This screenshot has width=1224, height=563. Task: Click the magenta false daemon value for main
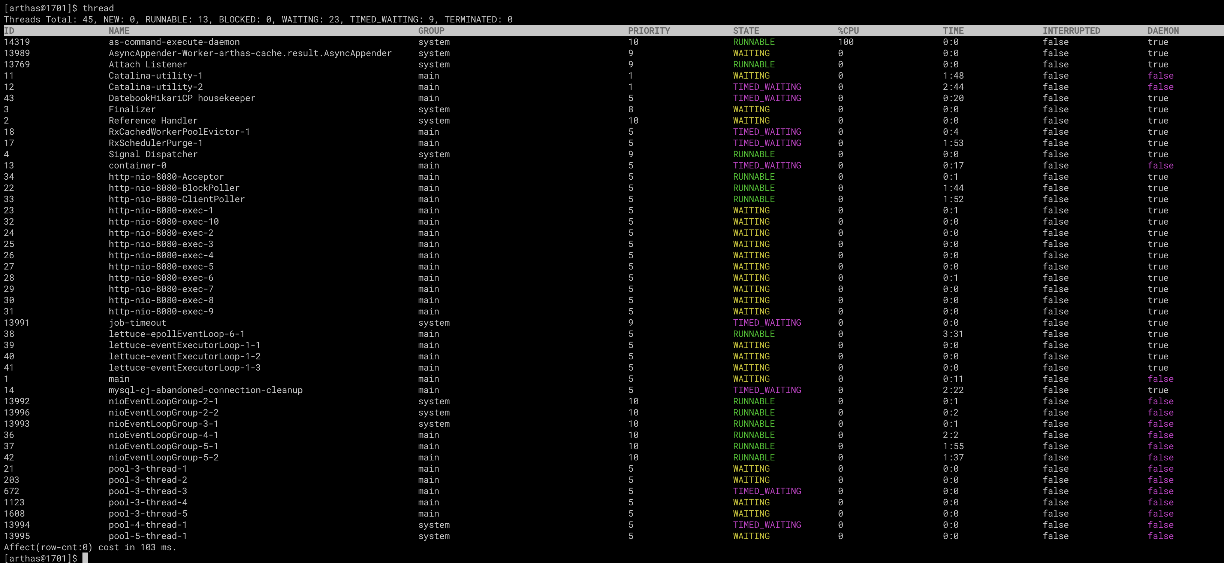click(1160, 379)
